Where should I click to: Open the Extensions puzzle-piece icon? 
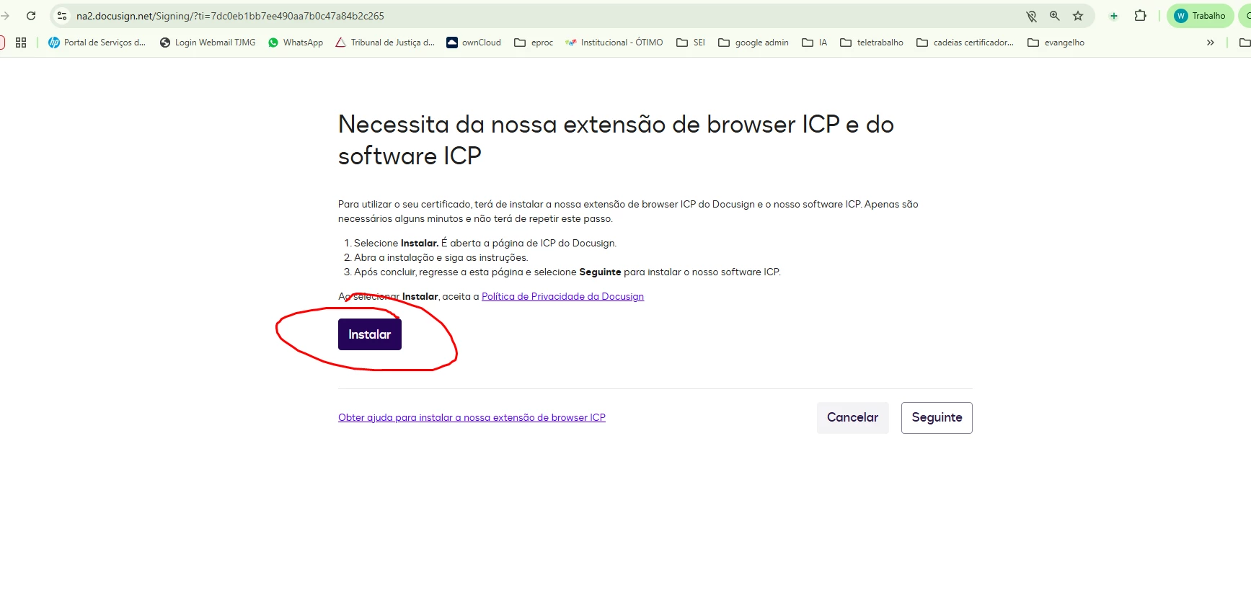tap(1140, 16)
